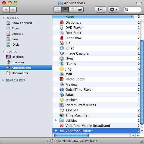Click the Applications title folder icon
The image size is (144, 144).
pyautogui.click(x=61, y=3)
